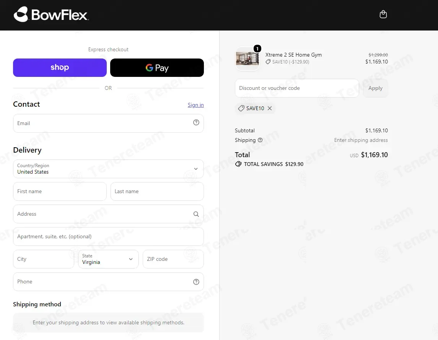Focus the Email input field
This screenshot has height=340, width=438.
pos(108,123)
